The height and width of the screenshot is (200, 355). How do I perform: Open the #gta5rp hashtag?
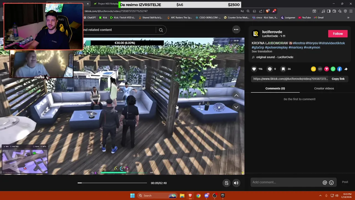258,47
